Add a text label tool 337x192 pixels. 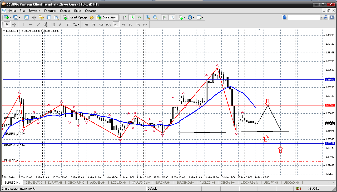pos(60,24)
